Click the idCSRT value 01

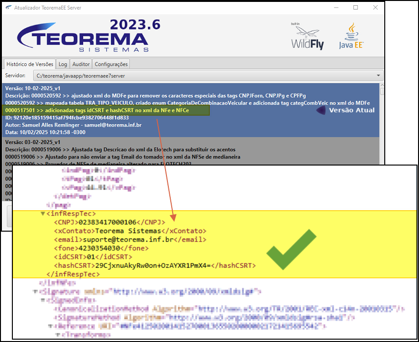coord(91,257)
